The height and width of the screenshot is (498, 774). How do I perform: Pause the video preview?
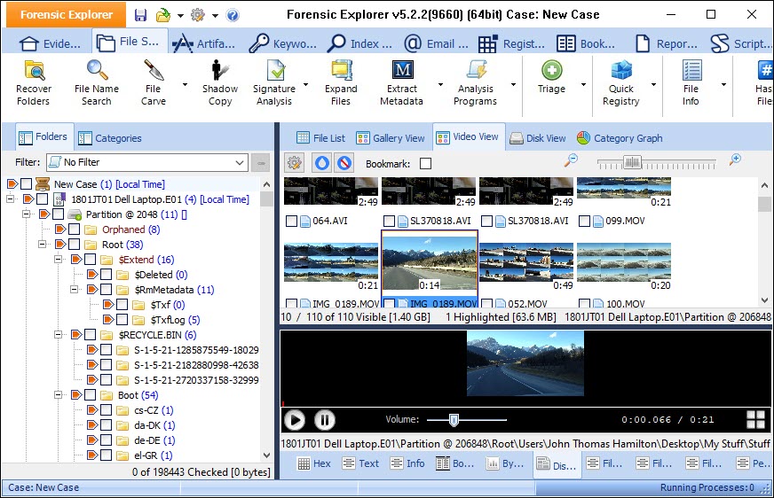325,420
